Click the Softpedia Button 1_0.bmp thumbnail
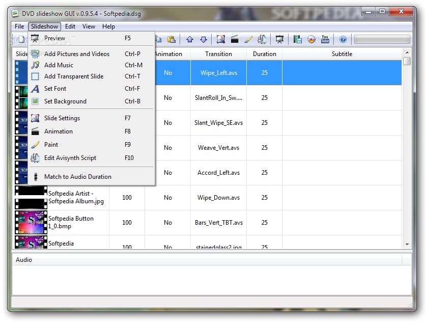427x322 pixels. tap(31, 223)
